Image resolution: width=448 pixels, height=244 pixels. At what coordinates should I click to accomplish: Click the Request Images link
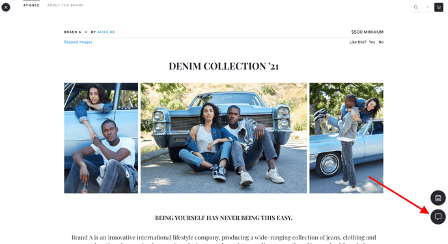click(78, 42)
